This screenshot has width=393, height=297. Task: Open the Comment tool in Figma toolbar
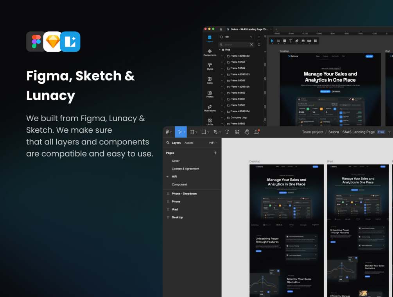(257, 132)
